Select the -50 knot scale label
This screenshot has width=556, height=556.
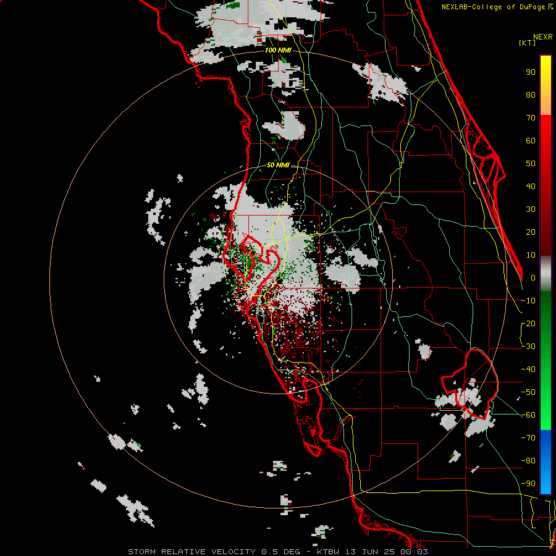[x=528, y=392]
